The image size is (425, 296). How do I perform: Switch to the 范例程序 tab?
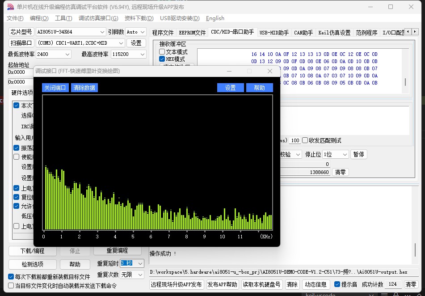click(366, 33)
